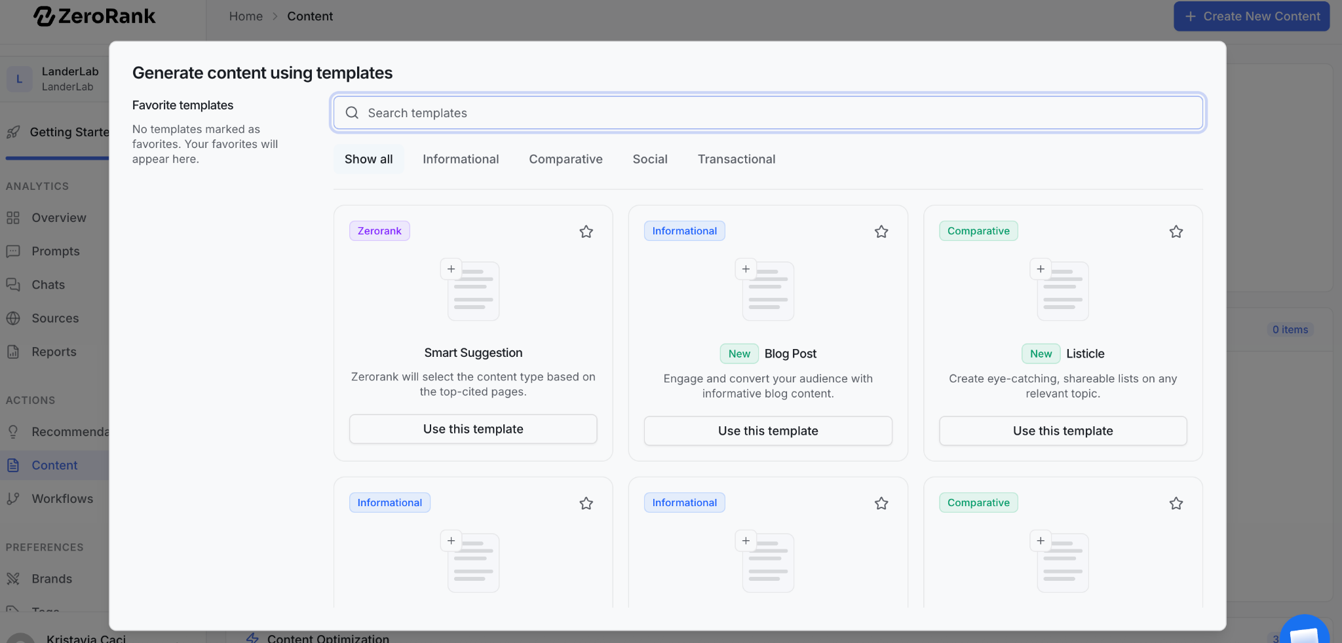Star the second-row left Informational template
Viewport: 1342px width, 643px height.
point(586,504)
